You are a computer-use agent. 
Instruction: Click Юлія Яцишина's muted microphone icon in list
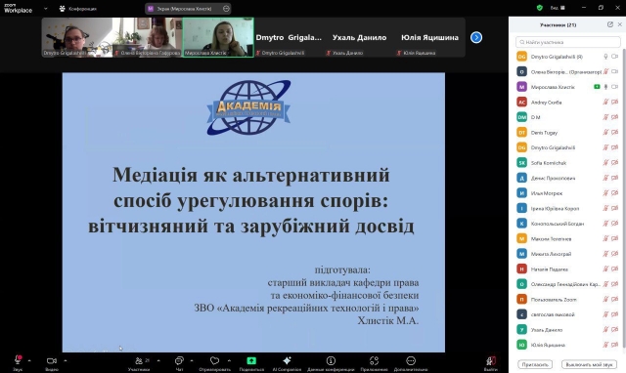605,345
